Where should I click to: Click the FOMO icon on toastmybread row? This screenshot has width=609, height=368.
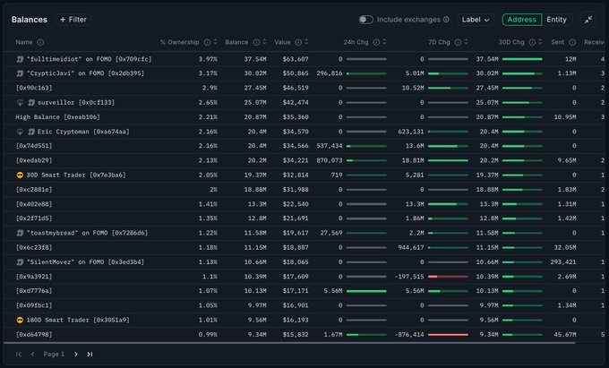[x=20, y=233]
